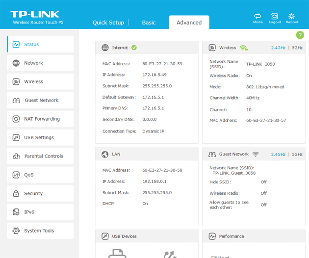Viewport: 309px width, 258px height.
Task: Click Mode value 802.11b/g/n mixed
Action: coord(265,87)
